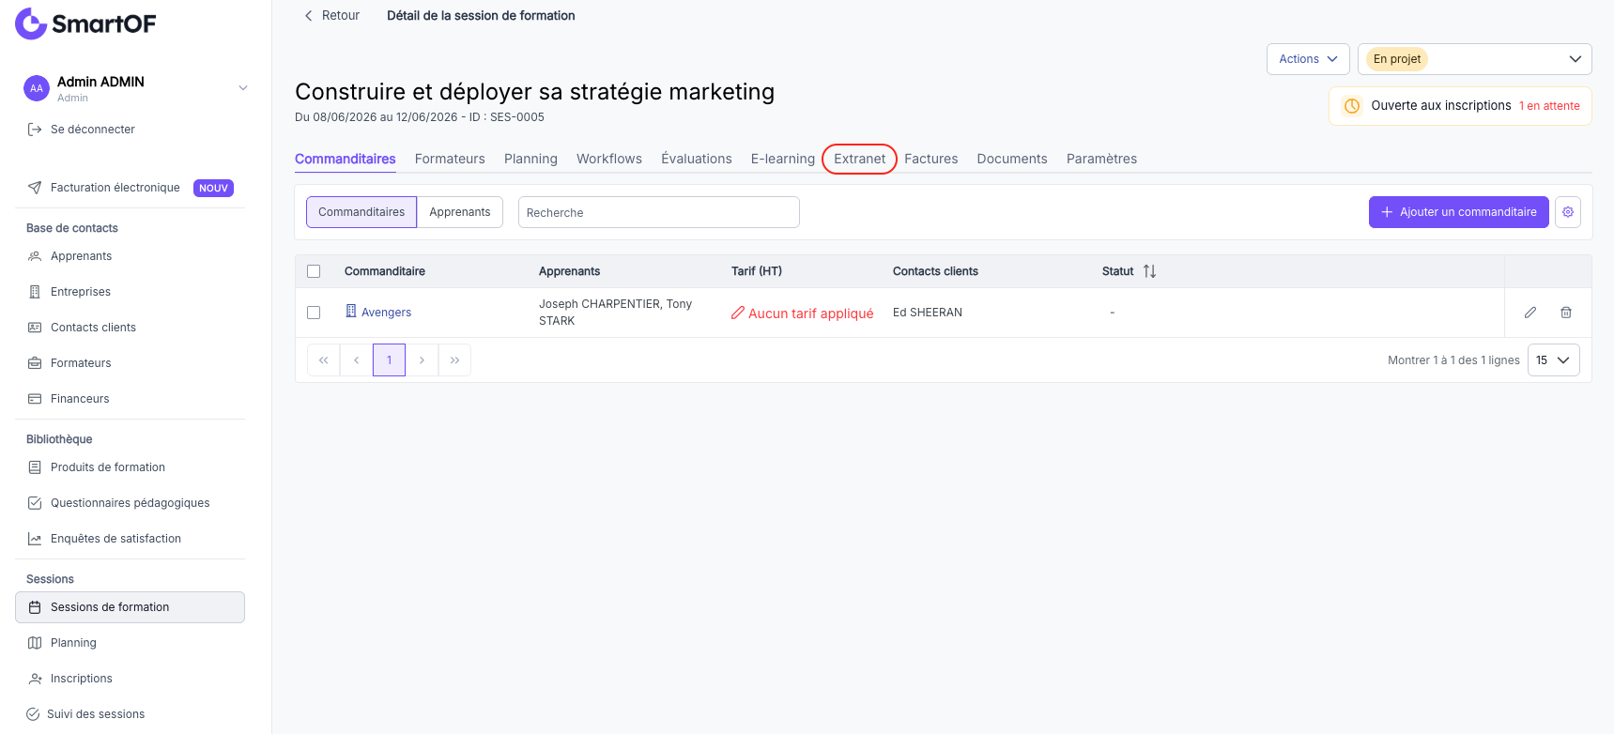Click the AA admin avatar
This screenshot has width=1614, height=734.
pyautogui.click(x=37, y=88)
